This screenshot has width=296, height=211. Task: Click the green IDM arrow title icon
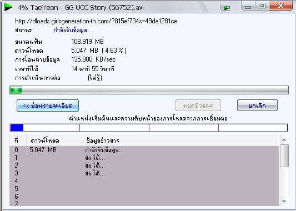pyautogui.click(x=8, y=7)
